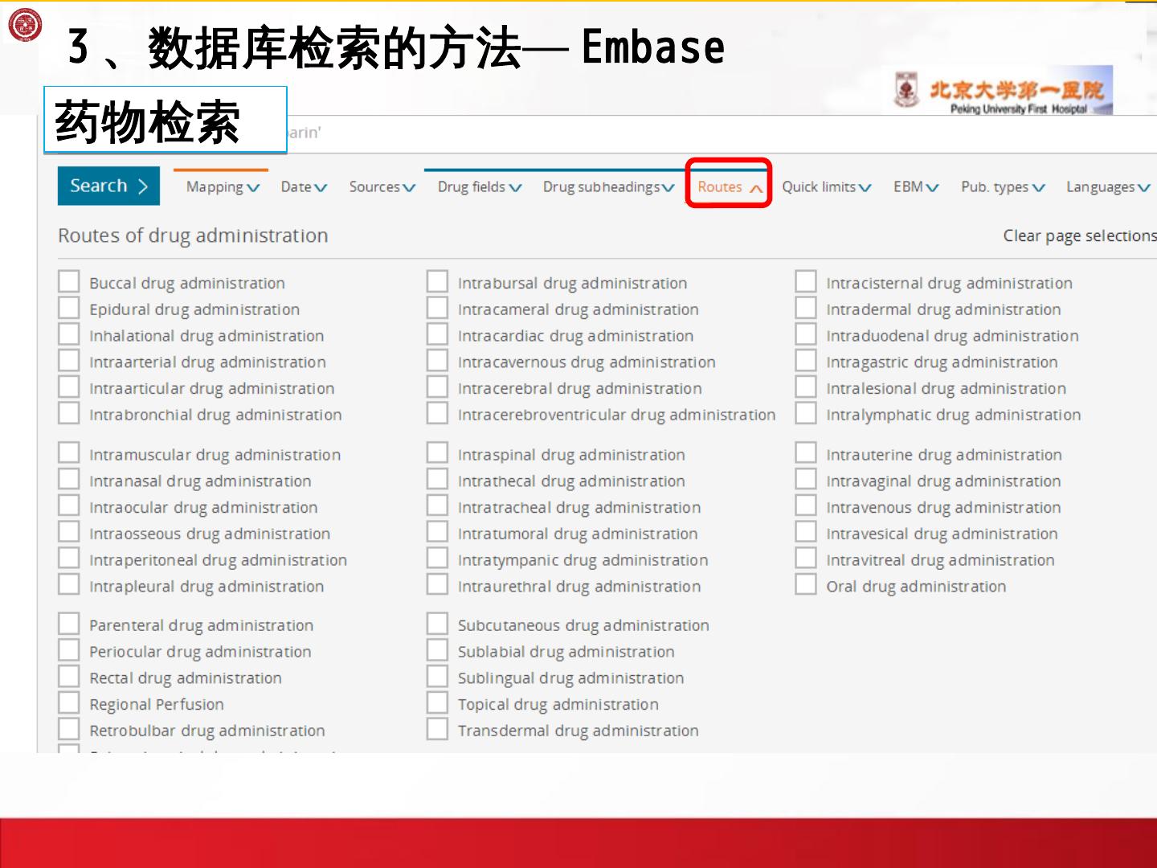
Task: Check Subcutaneous drug administration
Action: click(x=437, y=624)
